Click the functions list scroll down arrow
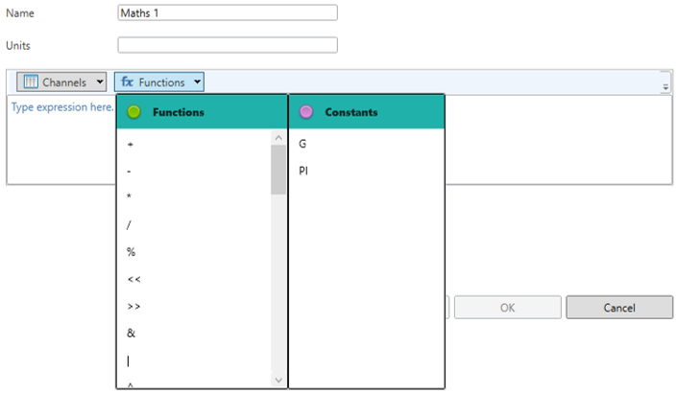The height and width of the screenshot is (393, 677). [x=278, y=381]
